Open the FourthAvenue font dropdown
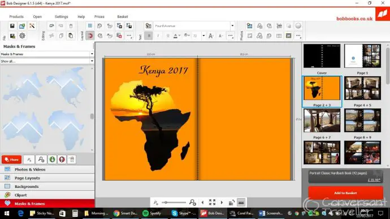390x219 pixels. click(x=232, y=26)
